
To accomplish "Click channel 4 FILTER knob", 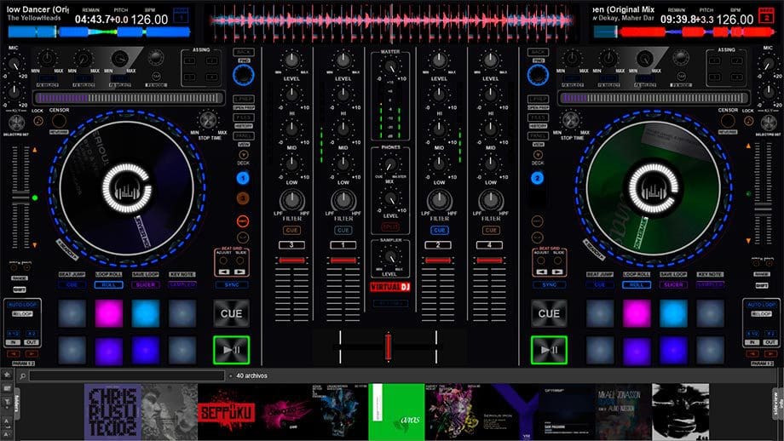I will coord(491,200).
